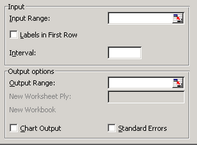Enable the Labels in First Row checkbox

[14, 34]
